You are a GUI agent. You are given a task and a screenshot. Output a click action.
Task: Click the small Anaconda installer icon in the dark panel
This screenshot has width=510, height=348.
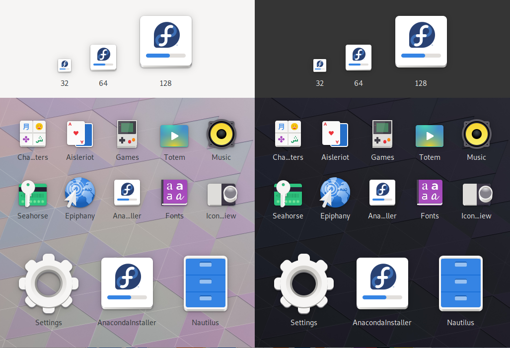tap(382, 193)
